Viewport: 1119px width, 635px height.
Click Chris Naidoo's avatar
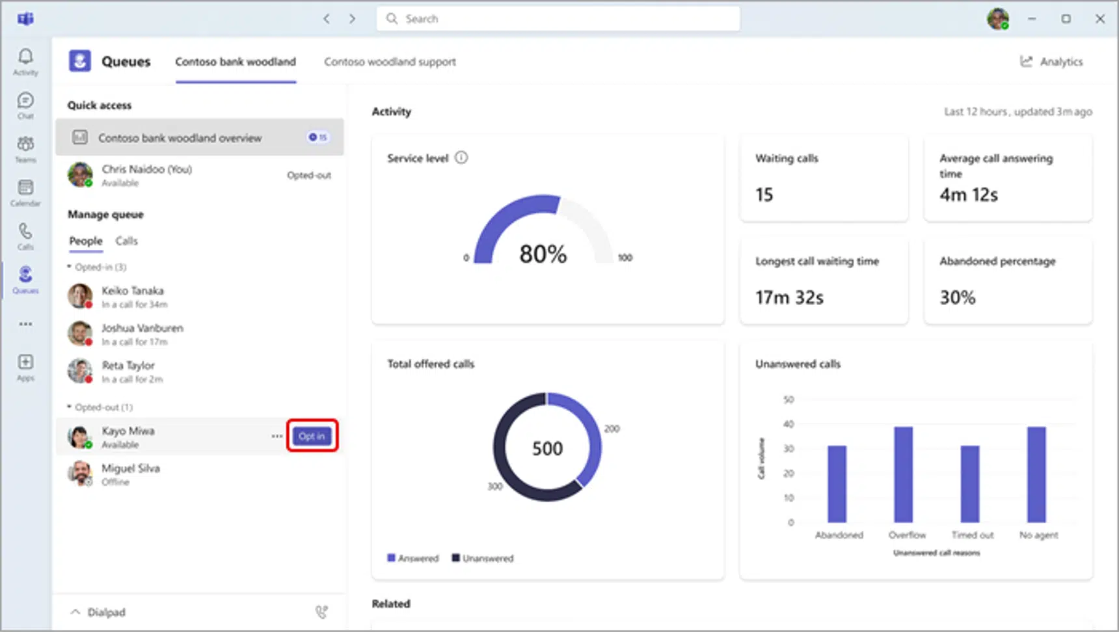pos(80,174)
